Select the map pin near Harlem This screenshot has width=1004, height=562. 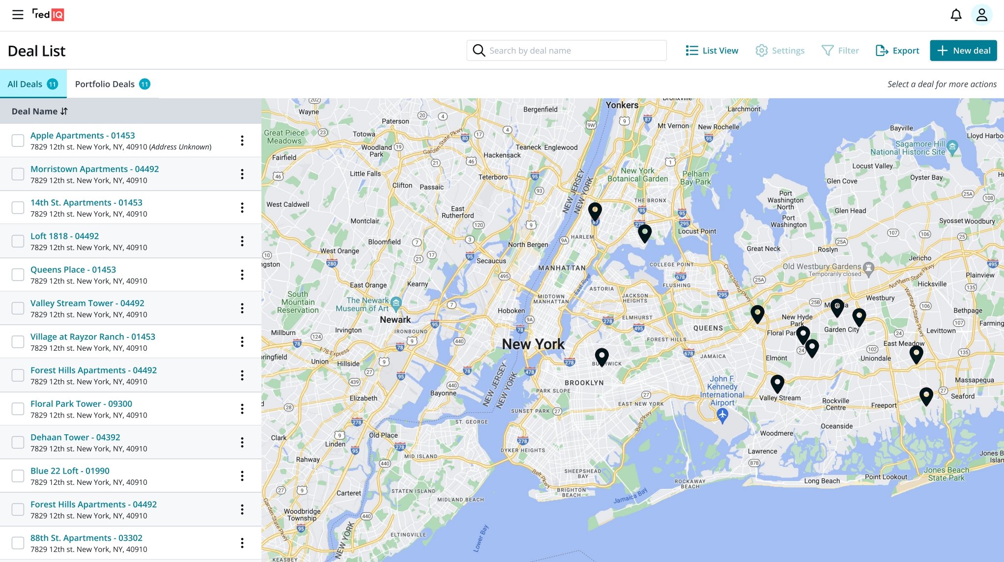[x=595, y=211]
